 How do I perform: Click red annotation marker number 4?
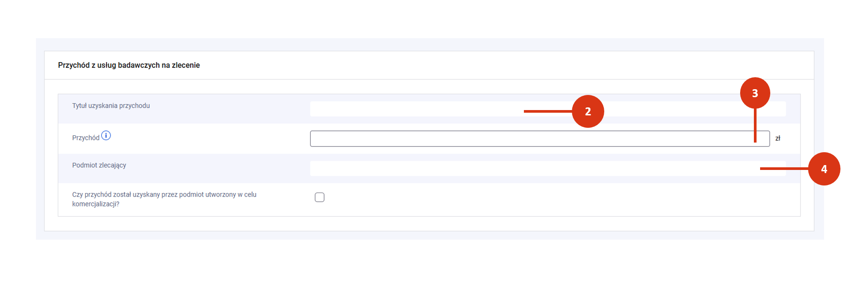tap(824, 169)
